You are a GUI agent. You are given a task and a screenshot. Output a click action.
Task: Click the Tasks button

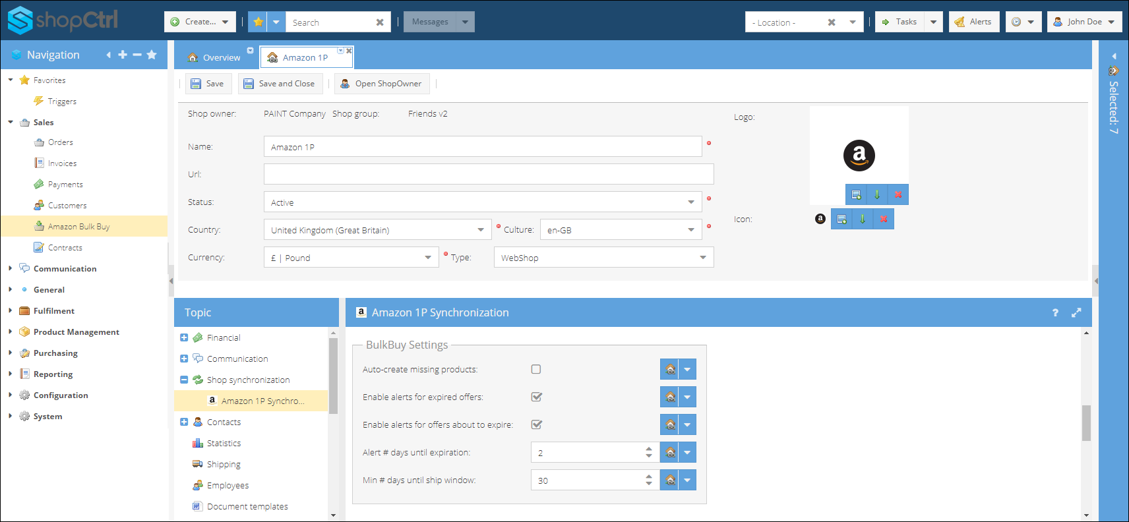pyautogui.click(x=900, y=22)
